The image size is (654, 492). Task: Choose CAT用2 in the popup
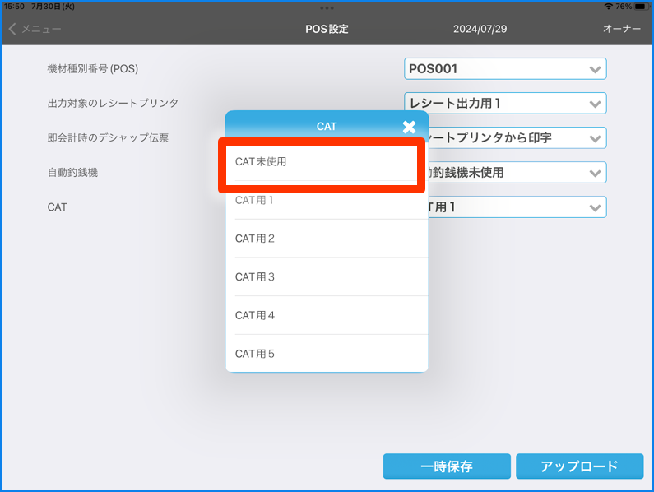[326, 239]
